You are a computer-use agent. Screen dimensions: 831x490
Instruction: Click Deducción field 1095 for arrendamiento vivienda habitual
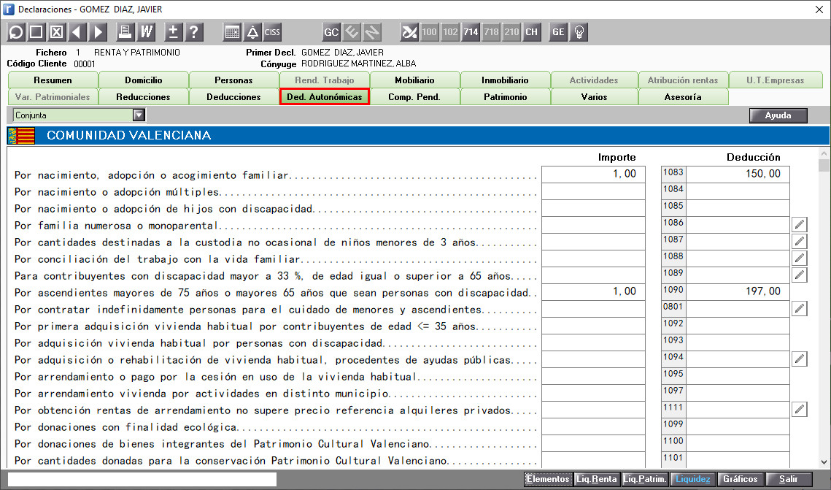[x=737, y=375]
